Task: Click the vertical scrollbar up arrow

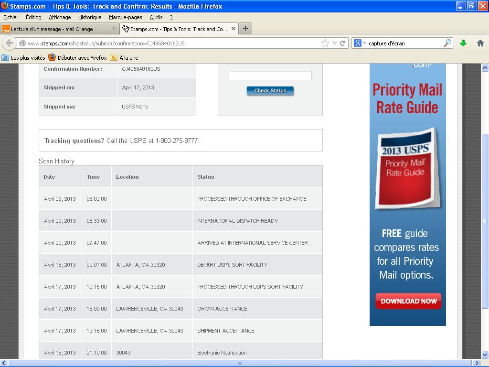Action: pos(485,68)
